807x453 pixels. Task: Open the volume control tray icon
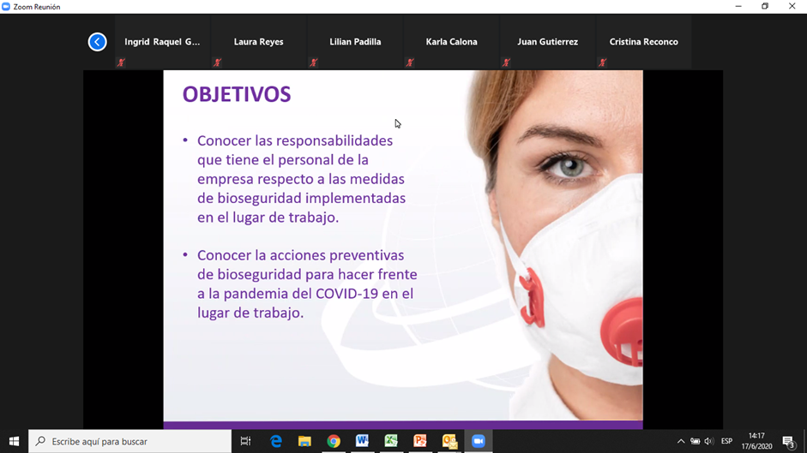[x=708, y=441]
